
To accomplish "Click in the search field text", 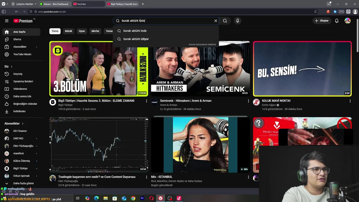I will tap(165, 21).
